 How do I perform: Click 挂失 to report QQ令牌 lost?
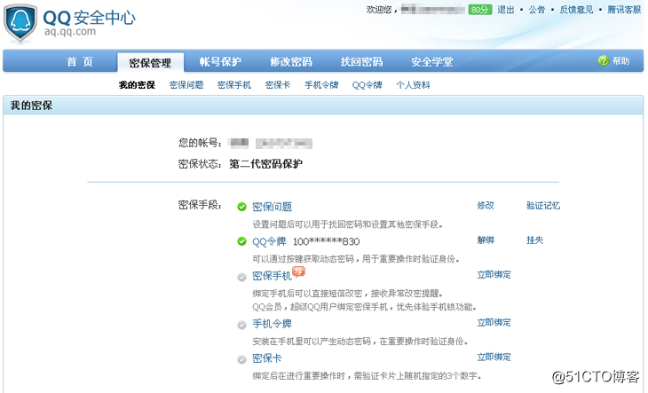pyautogui.click(x=534, y=240)
